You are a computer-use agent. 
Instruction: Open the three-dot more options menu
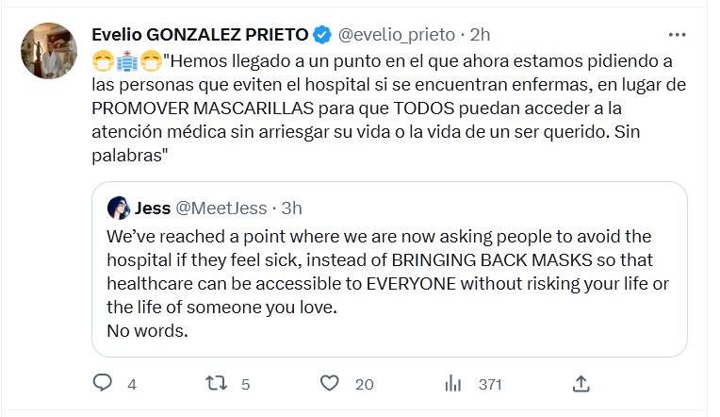pyautogui.click(x=677, y=35)
